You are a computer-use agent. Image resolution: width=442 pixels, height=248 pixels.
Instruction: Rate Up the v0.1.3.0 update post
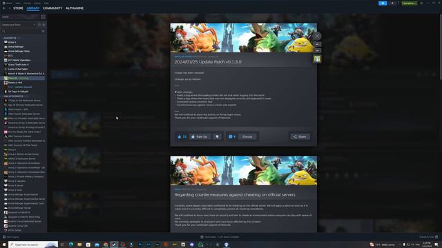click(x=200, y=136)
